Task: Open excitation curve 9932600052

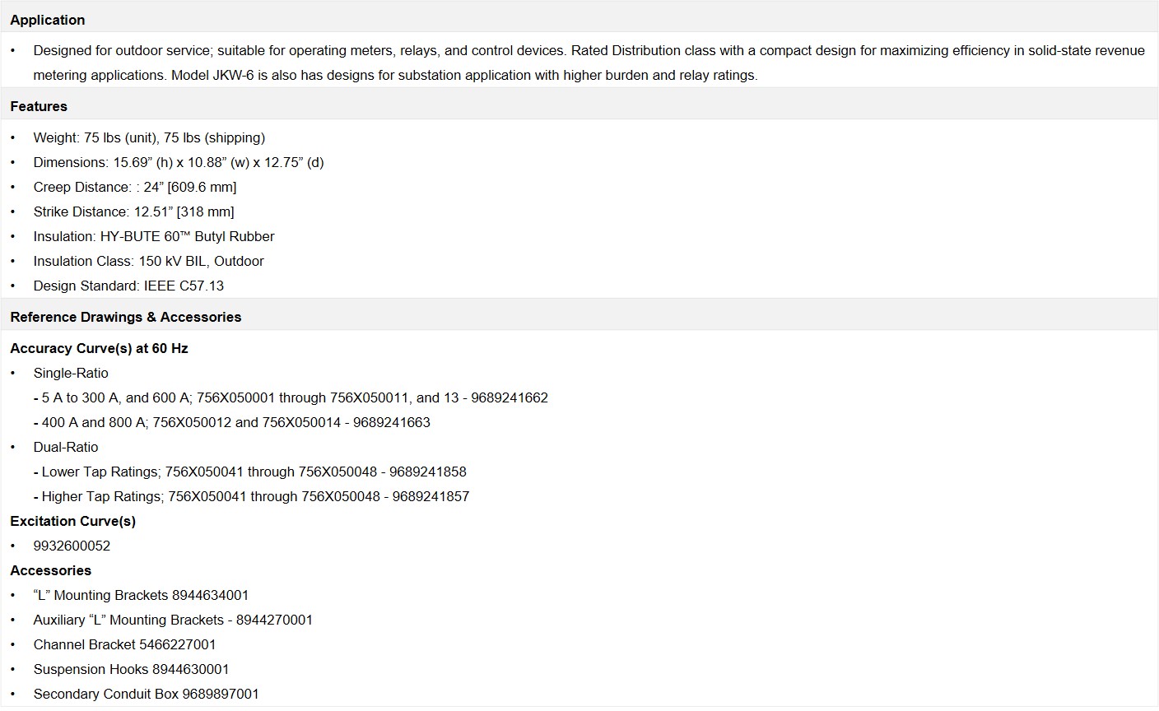Action: pos(72,546)
